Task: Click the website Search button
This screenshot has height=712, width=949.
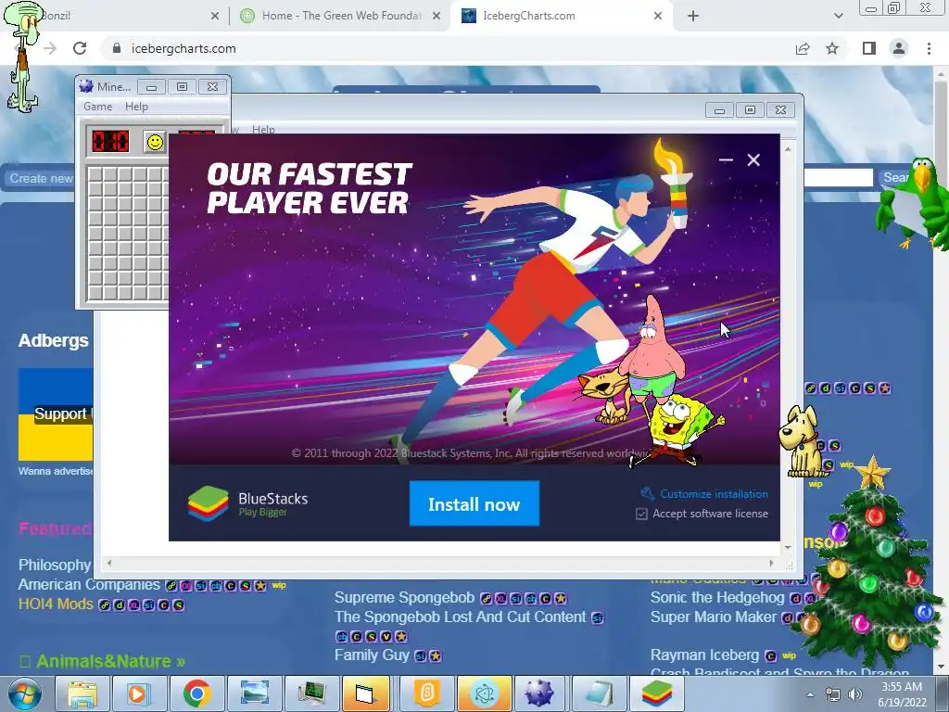Action: (895, 178)
